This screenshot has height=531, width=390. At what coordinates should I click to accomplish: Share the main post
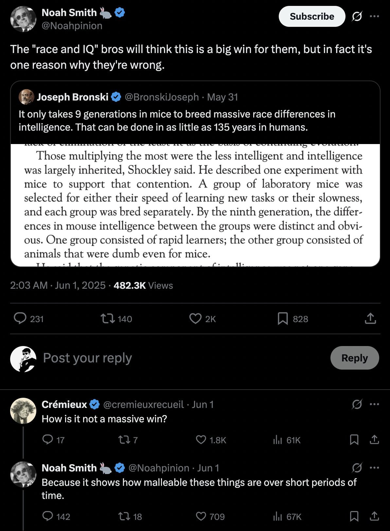(x=370, y=319)
